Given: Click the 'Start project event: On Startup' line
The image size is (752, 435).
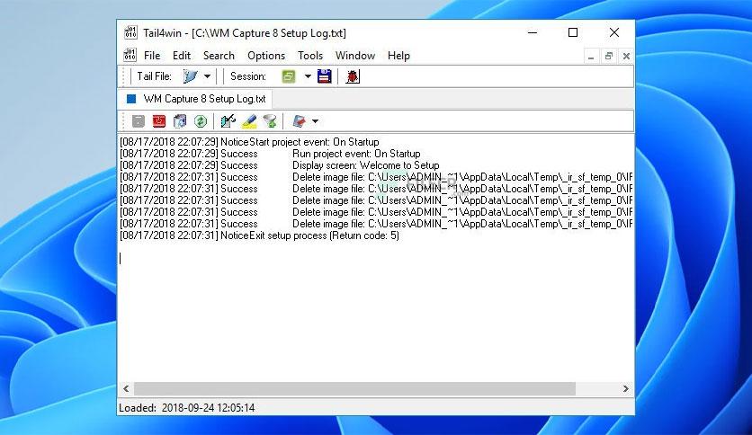Looking at the screenshot, I should (x=249, y=142).
